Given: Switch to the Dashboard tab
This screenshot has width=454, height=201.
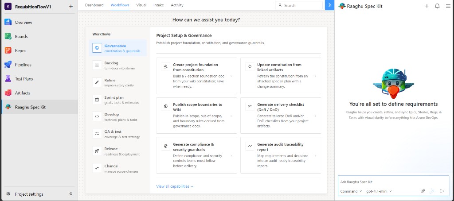Looking at the screenshot, I should [94, 5].
